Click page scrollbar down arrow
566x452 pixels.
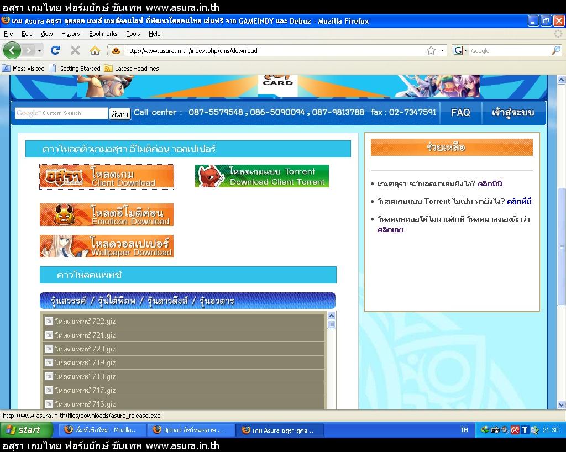coord(561,404)
